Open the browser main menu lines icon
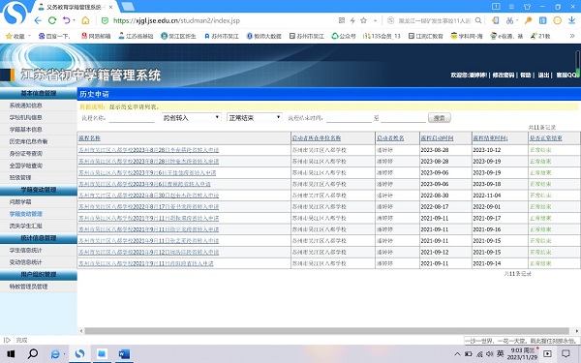The width and height of the screenshot is (581, 363). 511,7
